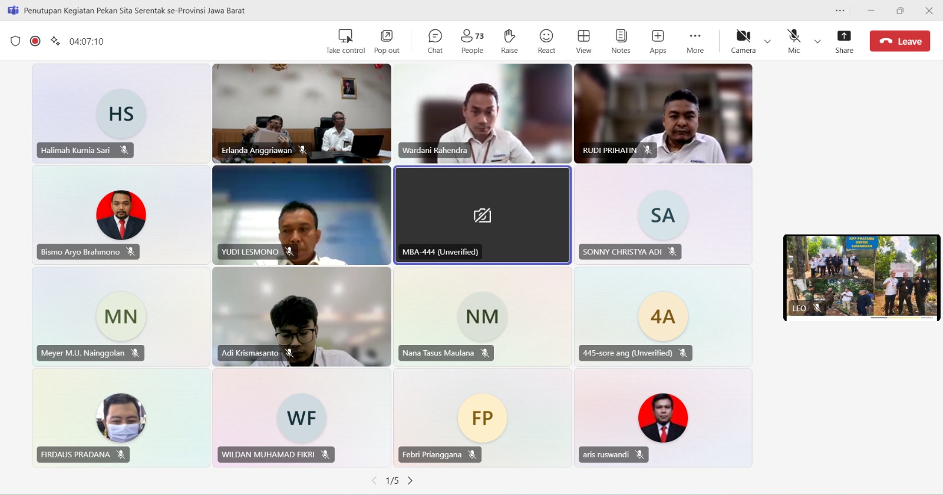Viewport: 943px width, 495px height.
Task: Open the React emoji picker
Action: click(x=546, y=41)
